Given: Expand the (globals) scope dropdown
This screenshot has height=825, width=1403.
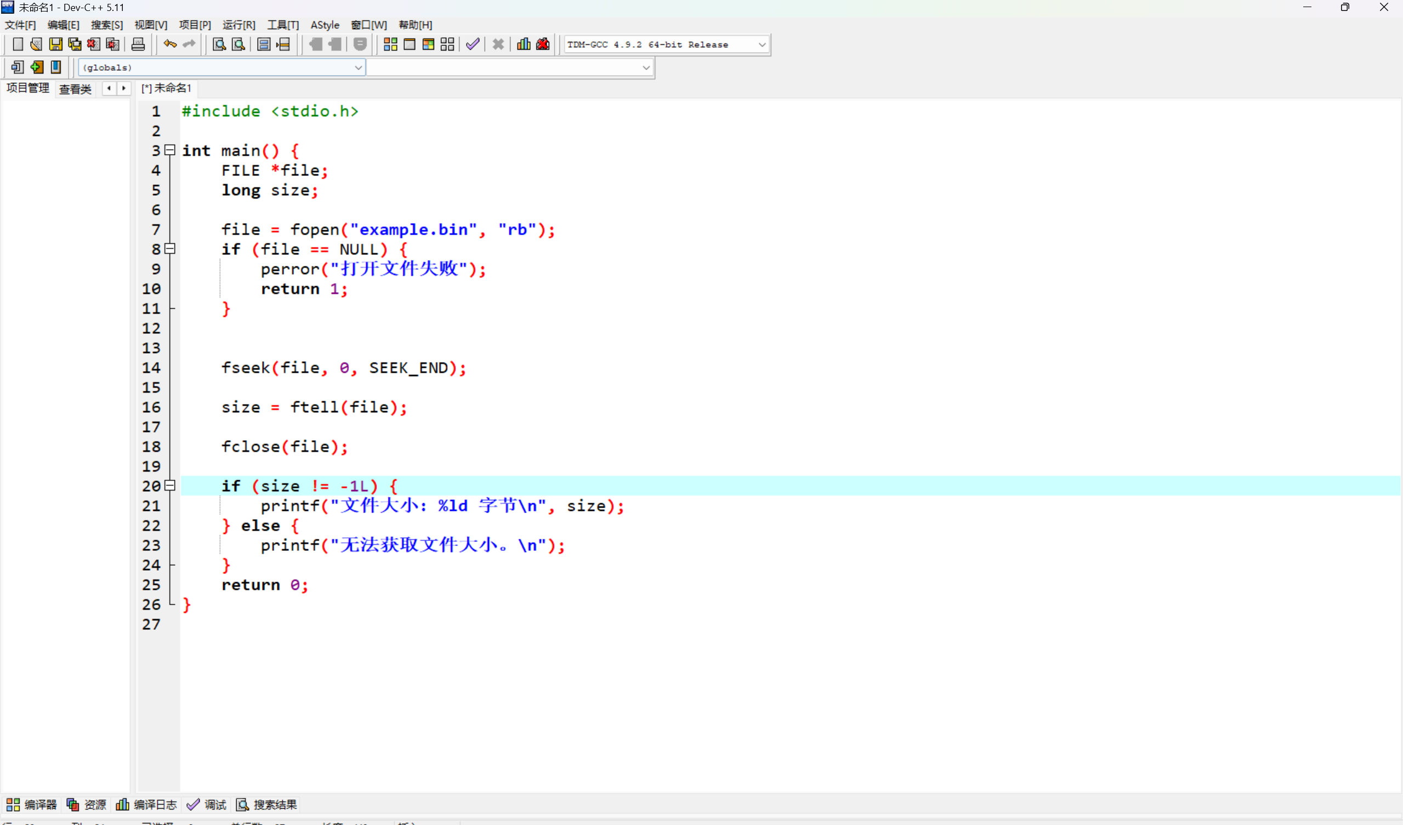Looking at the screenshot, I should (x=358, y=67).
